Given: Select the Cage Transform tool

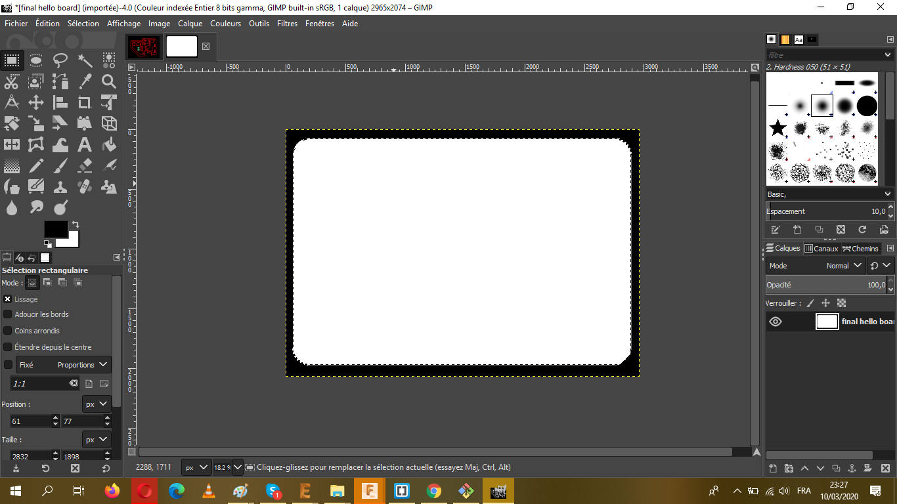Looking at the screenshot, I should coord(36,144).
